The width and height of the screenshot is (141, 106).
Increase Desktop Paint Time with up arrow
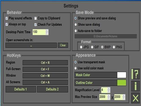tap(47, 31)
